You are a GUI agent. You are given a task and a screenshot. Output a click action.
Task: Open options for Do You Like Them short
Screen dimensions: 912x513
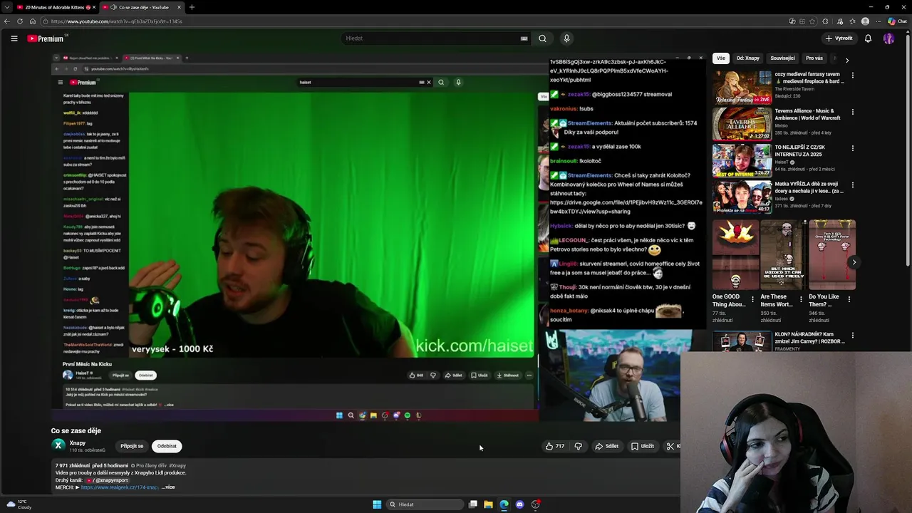pos(849,299)
